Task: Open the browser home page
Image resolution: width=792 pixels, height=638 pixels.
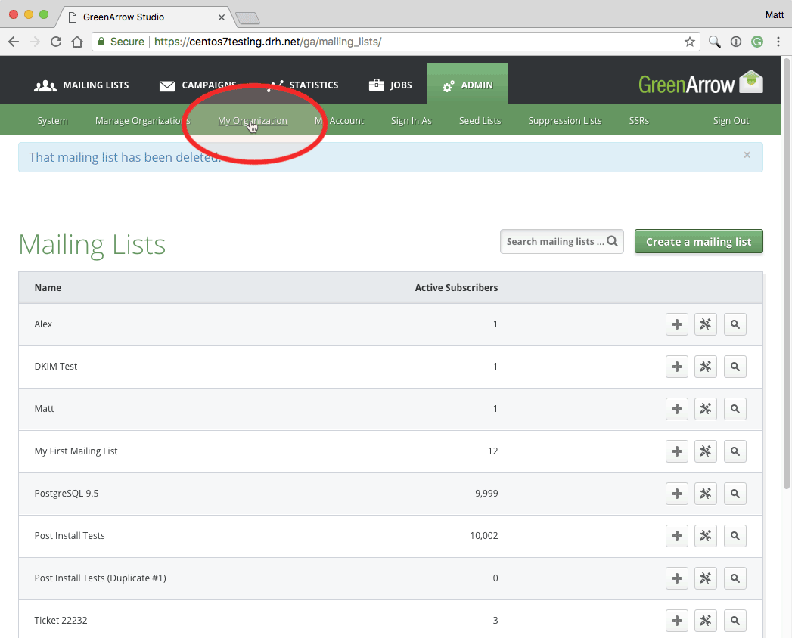Action: [76, 42]
